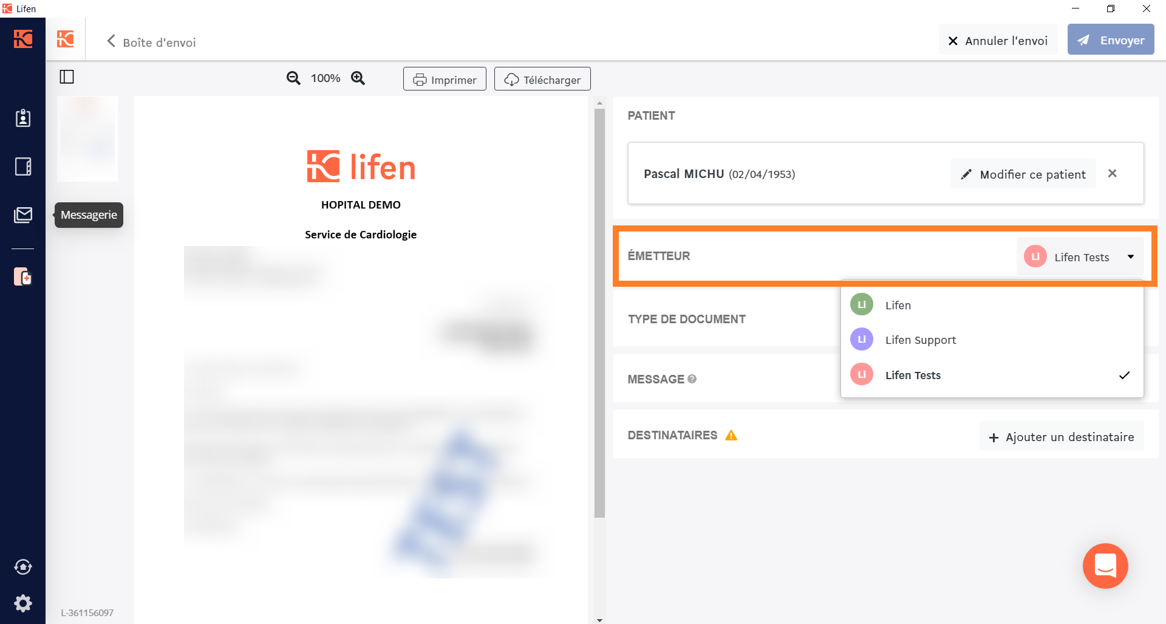This screenshot has width=1166, height=624.
Task: Choose Lifen Tests as sender
Action: pos(992,375)
